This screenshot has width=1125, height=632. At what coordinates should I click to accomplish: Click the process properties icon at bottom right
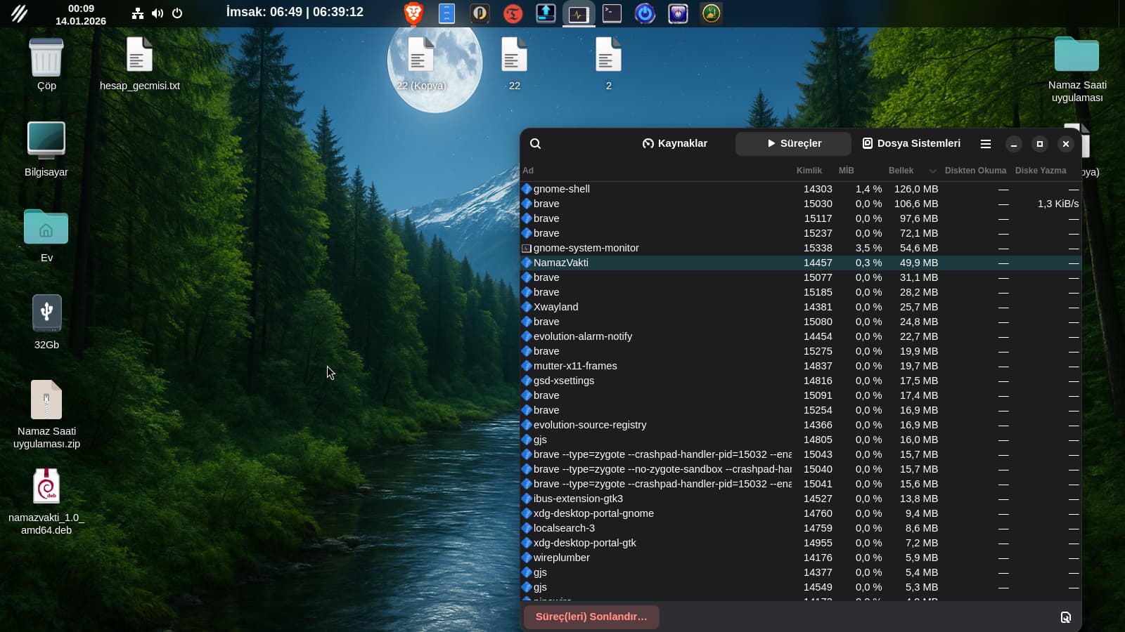(1065, 617)
